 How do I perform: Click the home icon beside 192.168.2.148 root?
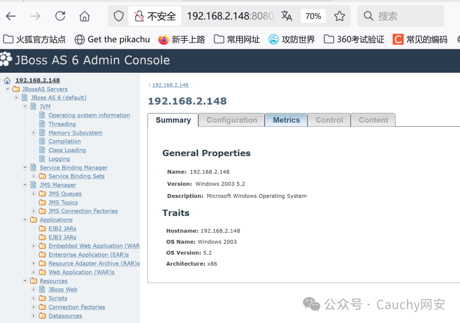pos(7,80)
